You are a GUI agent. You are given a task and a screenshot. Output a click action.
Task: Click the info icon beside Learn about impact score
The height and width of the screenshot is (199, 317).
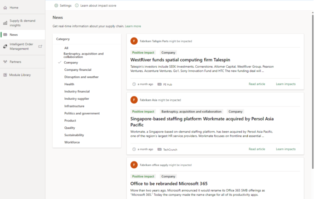[77, 5]
